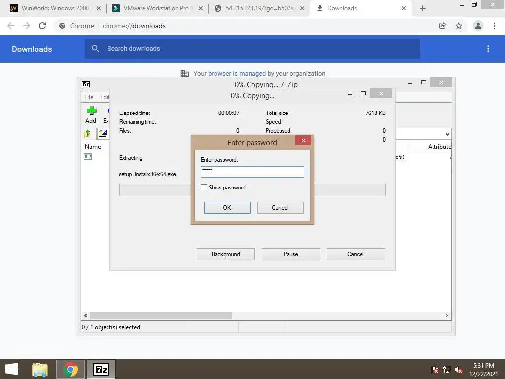
Task: Click the 7-Zip archive address-bar icon
Action: (103, 133)
